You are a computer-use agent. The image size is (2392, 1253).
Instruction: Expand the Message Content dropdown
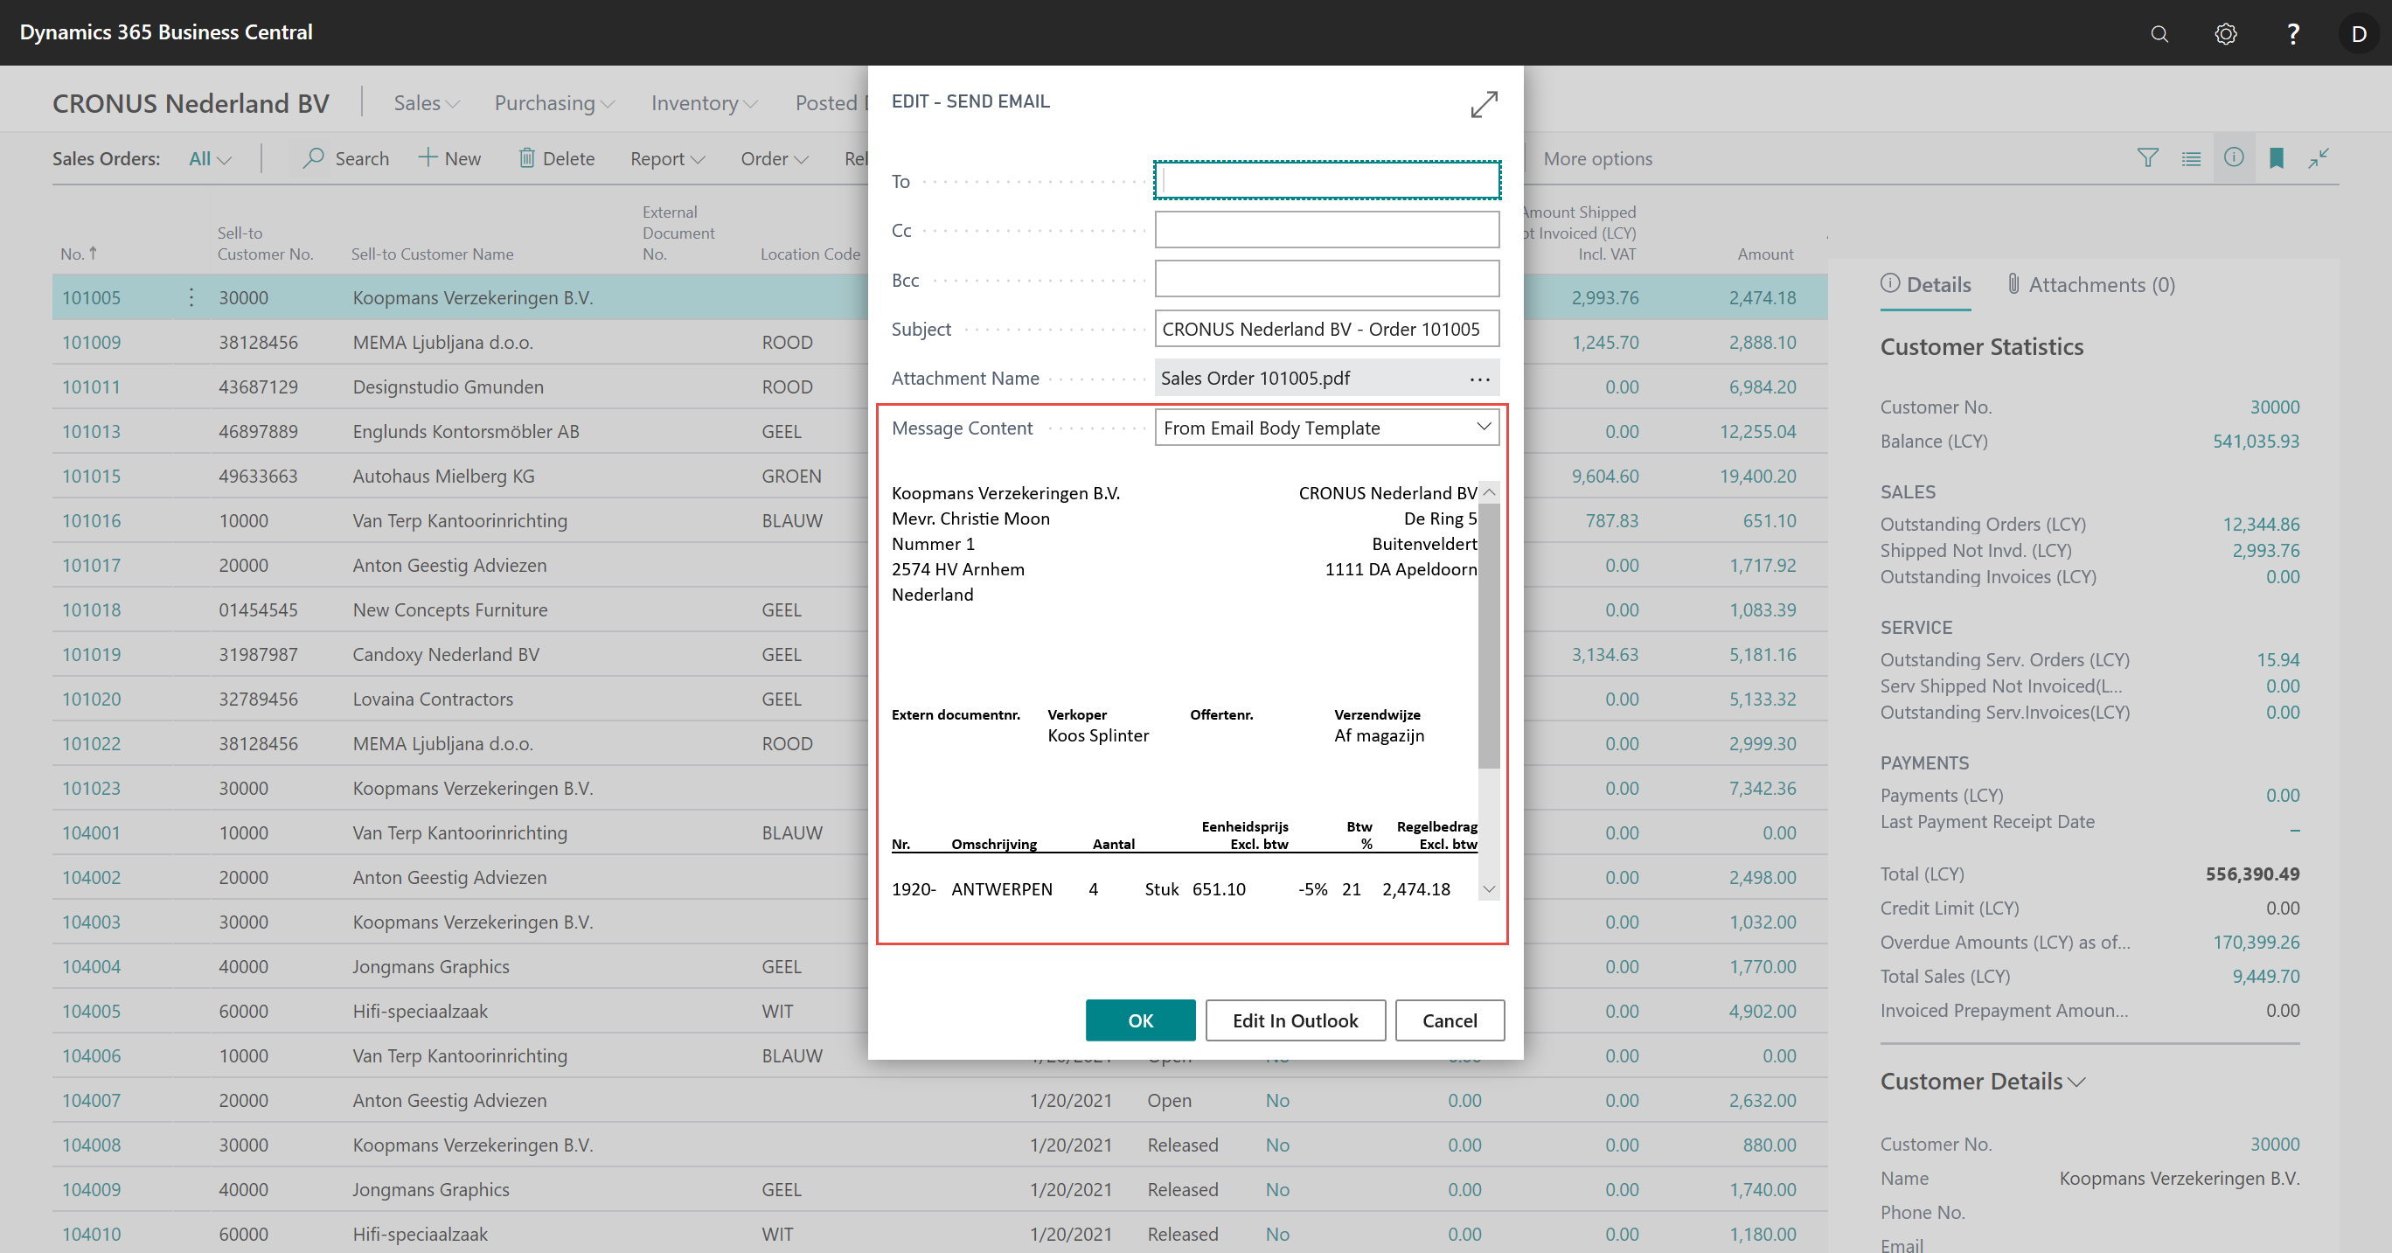pyautogui.click(x=1483, y=428)
